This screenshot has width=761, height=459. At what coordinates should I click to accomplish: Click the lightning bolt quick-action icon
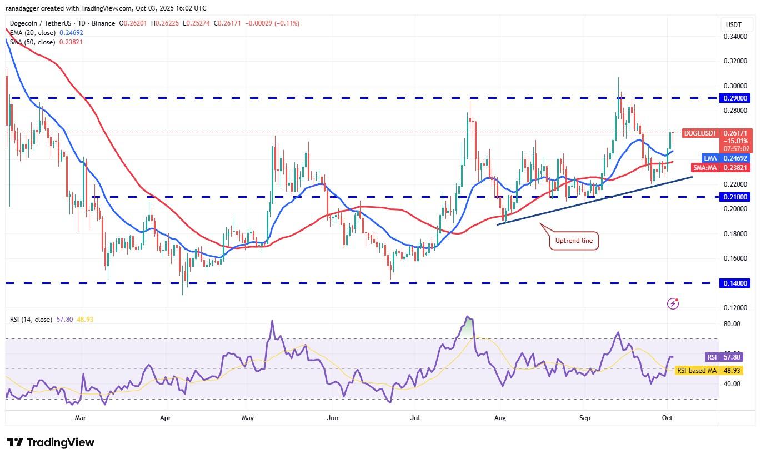tap(673, 303)
